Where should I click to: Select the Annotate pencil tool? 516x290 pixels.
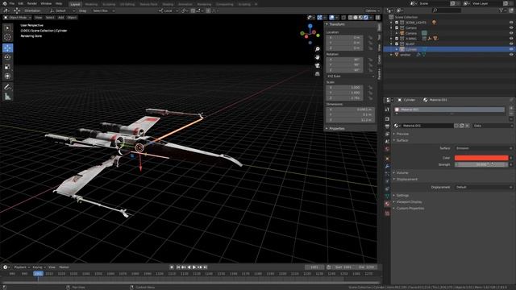pos(7,87)
